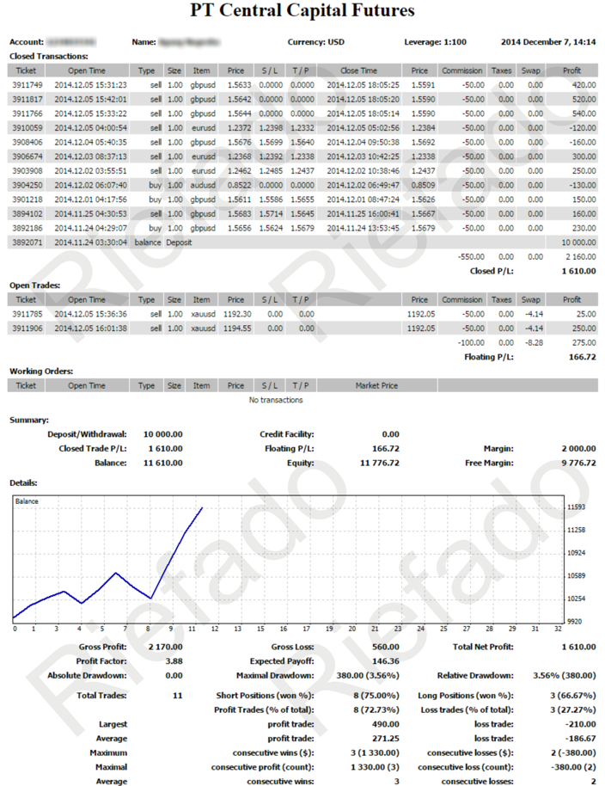Click the 'Deposit/Withdrawal:' label
The width and height of the screenshot is (605, 786).
click(x=87, y=434)
